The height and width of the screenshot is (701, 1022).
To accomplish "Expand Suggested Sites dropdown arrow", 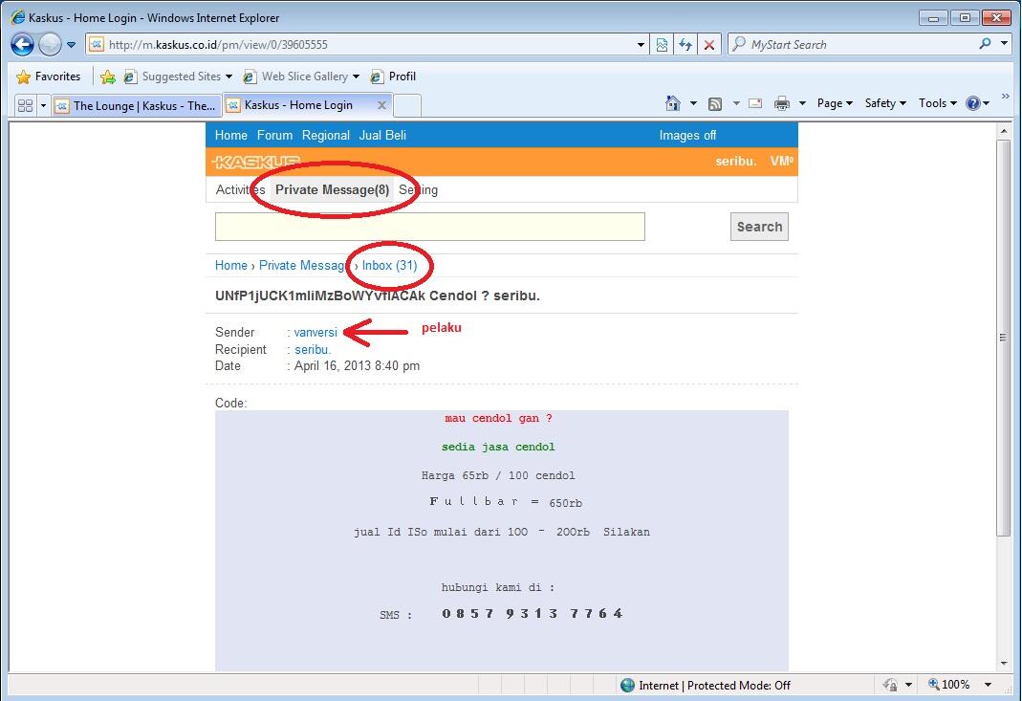I will click(x=228, y=77).
